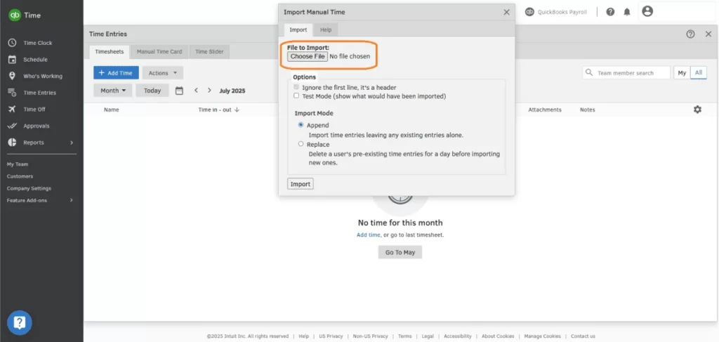
Task: Open the Contact us footer link
Action: (583, 336)
